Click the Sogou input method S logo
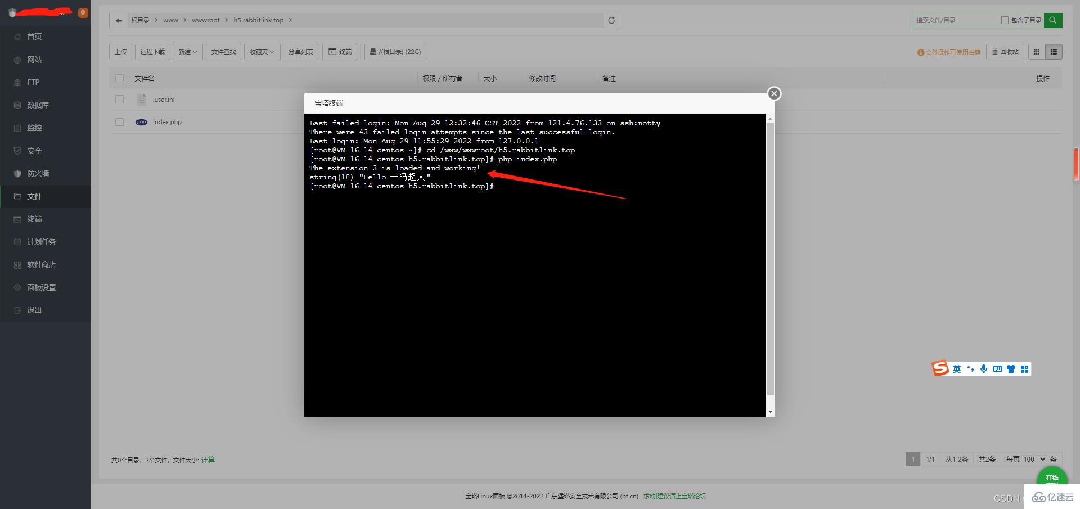This screenshot has height=509, width=1080. point(940,368)
